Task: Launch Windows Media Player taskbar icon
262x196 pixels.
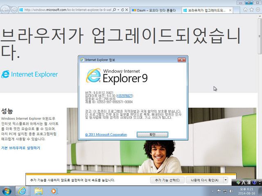Action: (x=54, y=191)
